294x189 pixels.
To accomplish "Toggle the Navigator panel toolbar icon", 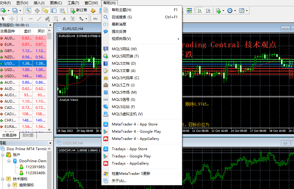I will 45,11.
